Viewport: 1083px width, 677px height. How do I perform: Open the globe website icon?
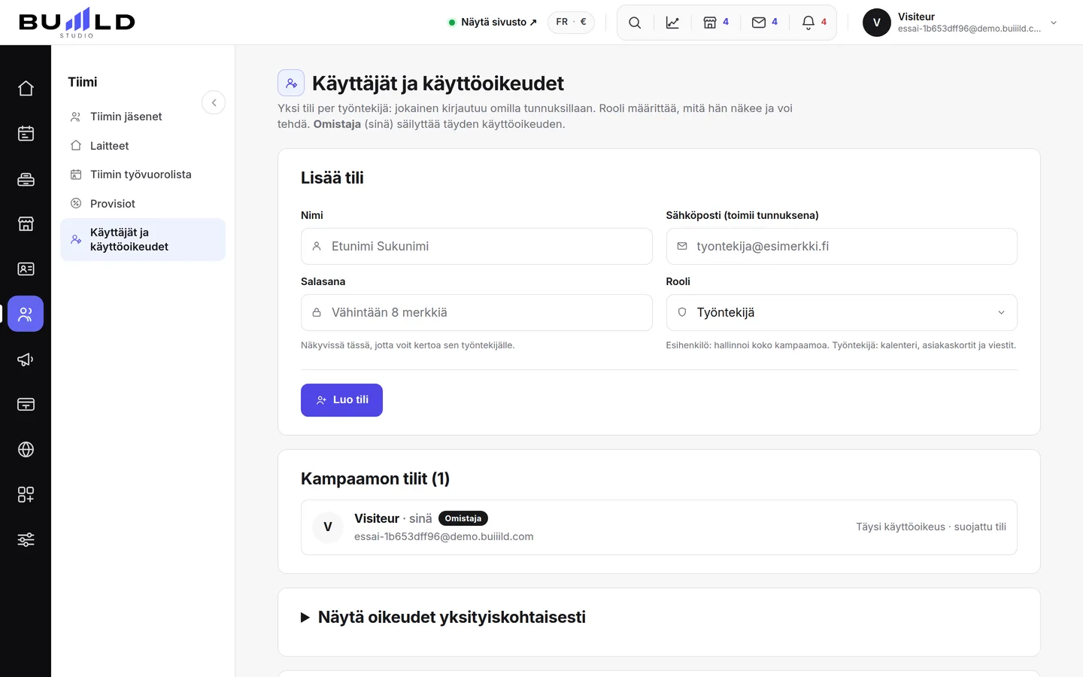tap(26, 449)
